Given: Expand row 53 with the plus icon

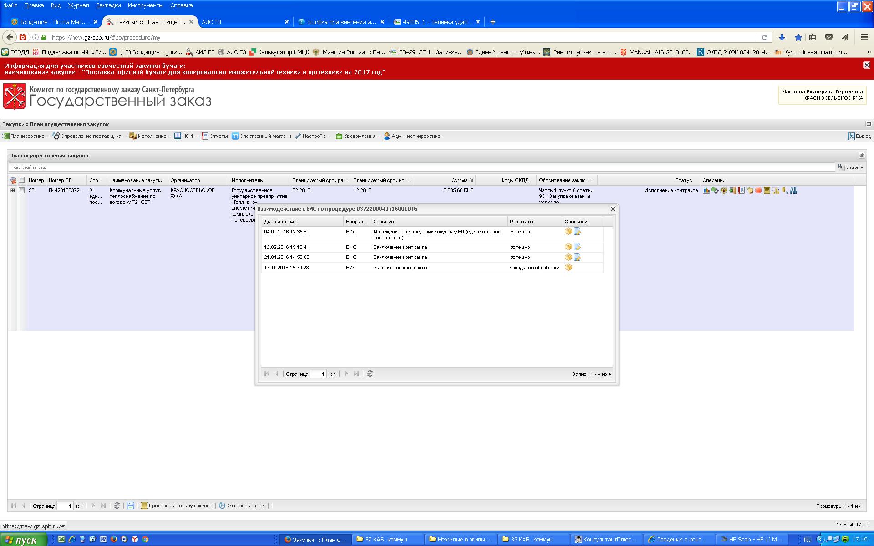Looking at the screenshot, I should (13, 191).
